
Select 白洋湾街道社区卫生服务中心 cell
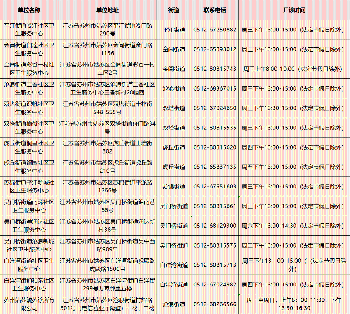[x=29, y=265]
